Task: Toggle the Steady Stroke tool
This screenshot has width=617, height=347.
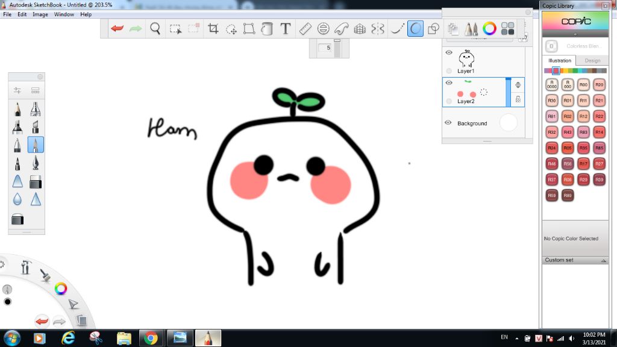Action: (397, 29)
